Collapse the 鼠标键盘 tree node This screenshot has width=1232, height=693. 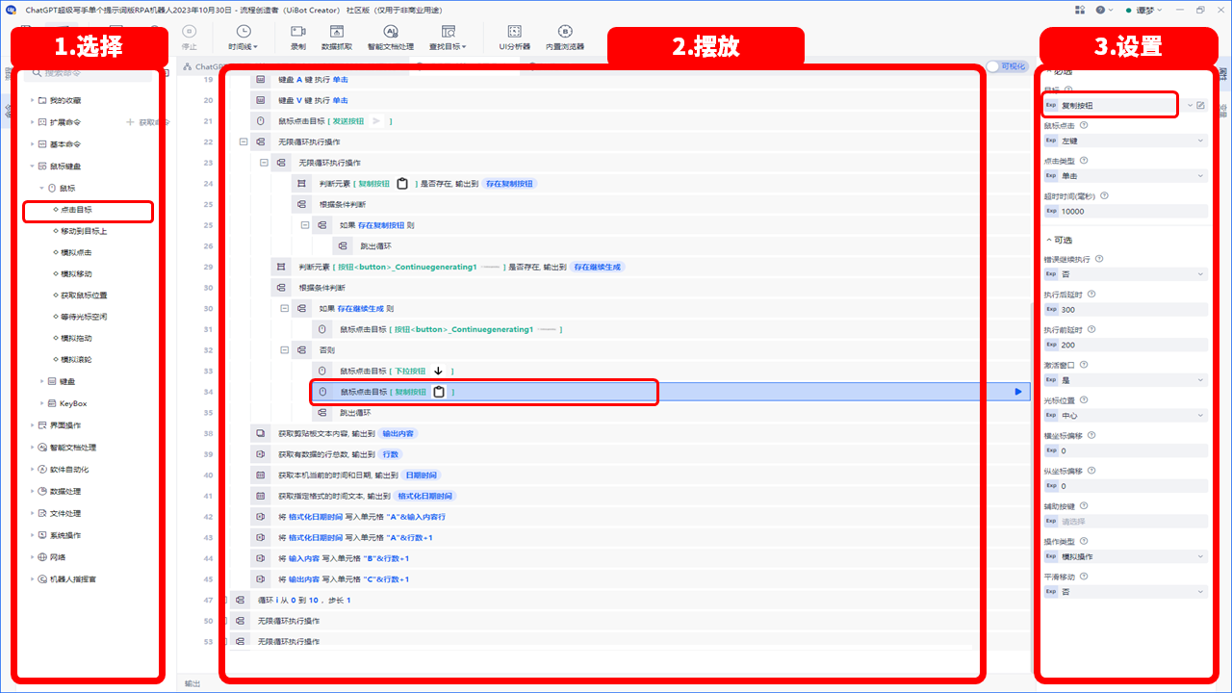[x=31, y=166]
